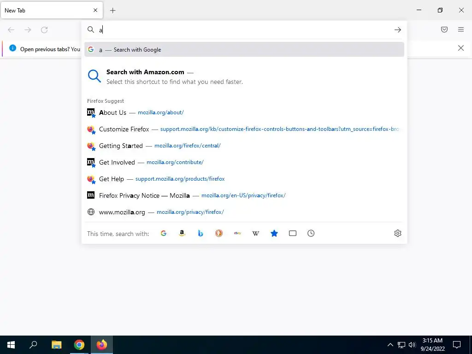Open the Get Help suggestion
The width and height of the screenshot is (472, 354).
coord(244,179)
